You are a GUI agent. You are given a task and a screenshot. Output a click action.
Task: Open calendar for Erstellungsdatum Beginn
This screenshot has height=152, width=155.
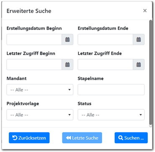(67, 40)
